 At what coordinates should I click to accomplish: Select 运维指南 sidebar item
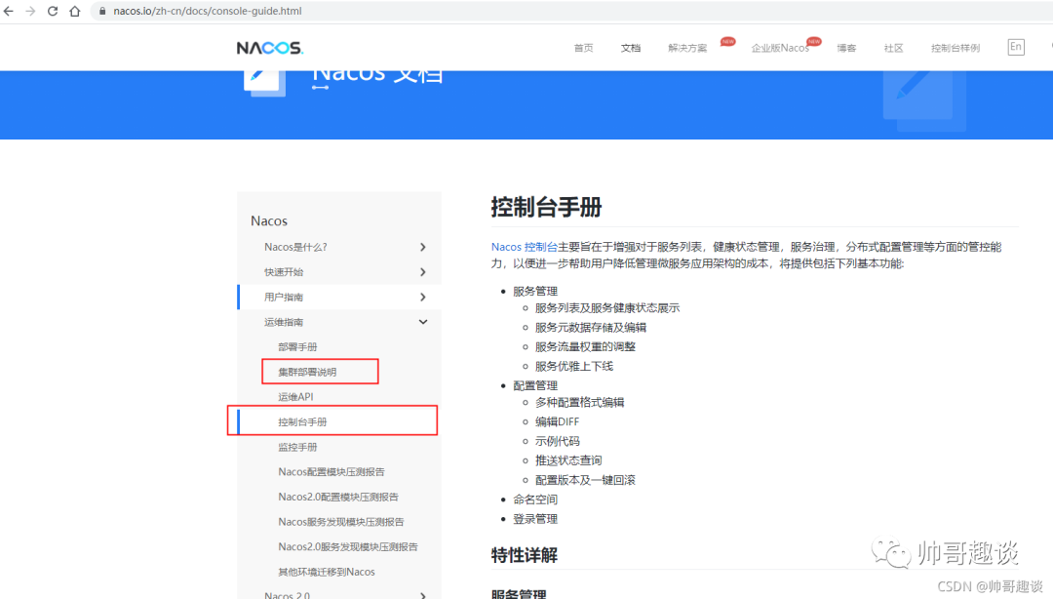point(339,322)
